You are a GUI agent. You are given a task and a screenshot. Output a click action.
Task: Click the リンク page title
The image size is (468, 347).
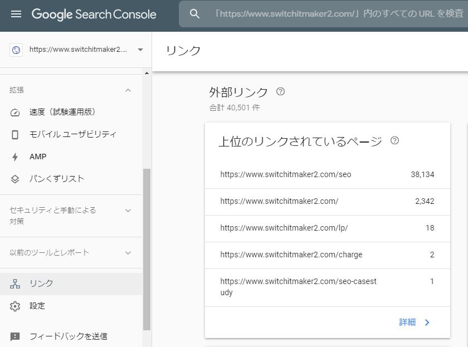coord(183,51)
